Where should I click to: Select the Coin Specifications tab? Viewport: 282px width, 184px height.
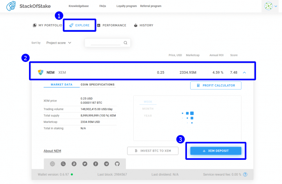click(x=97, y=84)
